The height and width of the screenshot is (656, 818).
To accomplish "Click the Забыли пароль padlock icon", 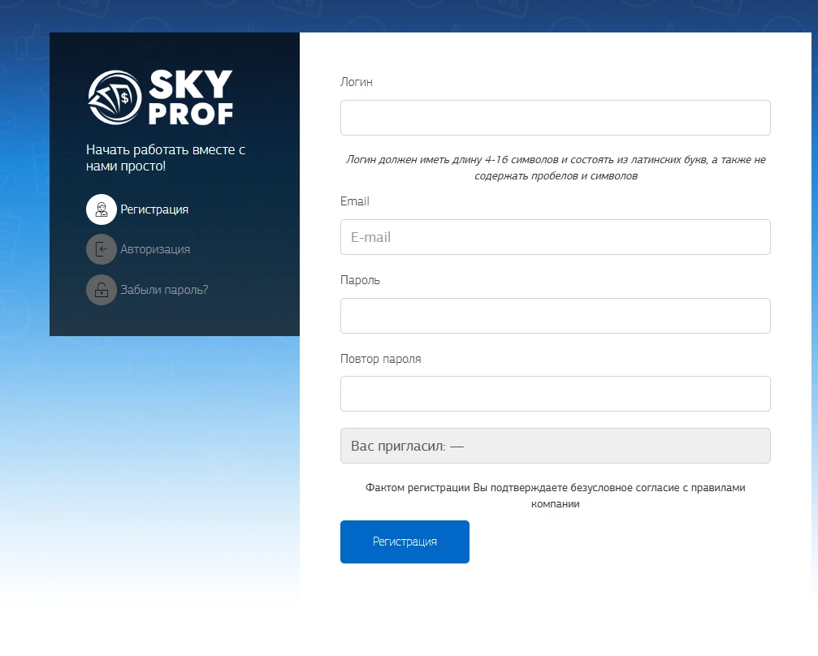I will 102,290.
